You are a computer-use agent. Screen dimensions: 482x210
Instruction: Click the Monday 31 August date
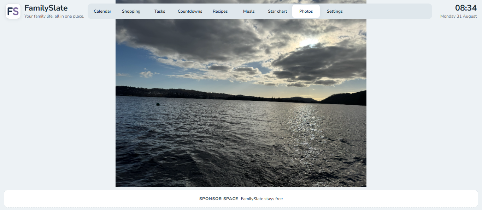click(459, 16)
